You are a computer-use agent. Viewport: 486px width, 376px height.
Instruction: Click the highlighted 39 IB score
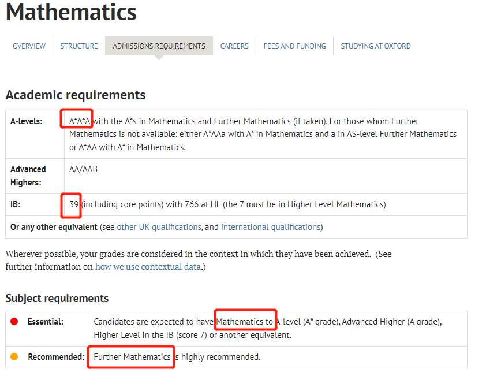pos(74,204)
